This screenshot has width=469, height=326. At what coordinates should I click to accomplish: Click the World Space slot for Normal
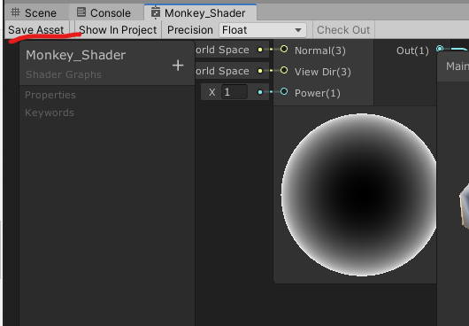(232, 50)
